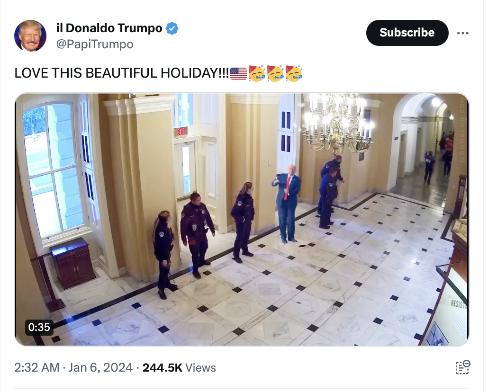This screenshot has height=392, width=488.
Task: View the 244.5K Views count
Action: coord(179,368)
